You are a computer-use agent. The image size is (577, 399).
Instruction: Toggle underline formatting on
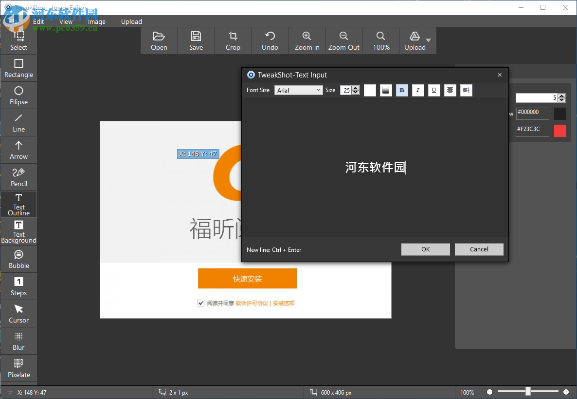click(x=433, y=90)
